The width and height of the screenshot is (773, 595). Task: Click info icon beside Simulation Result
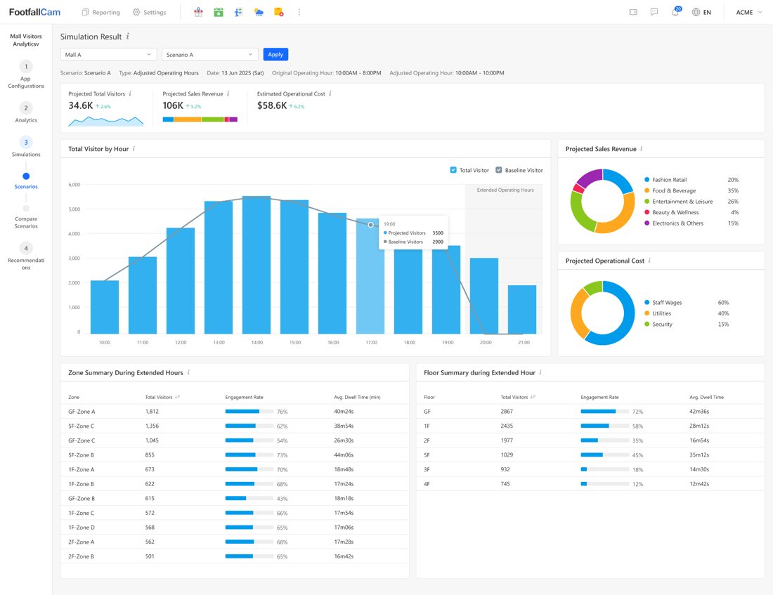click(x=128, y=36)
